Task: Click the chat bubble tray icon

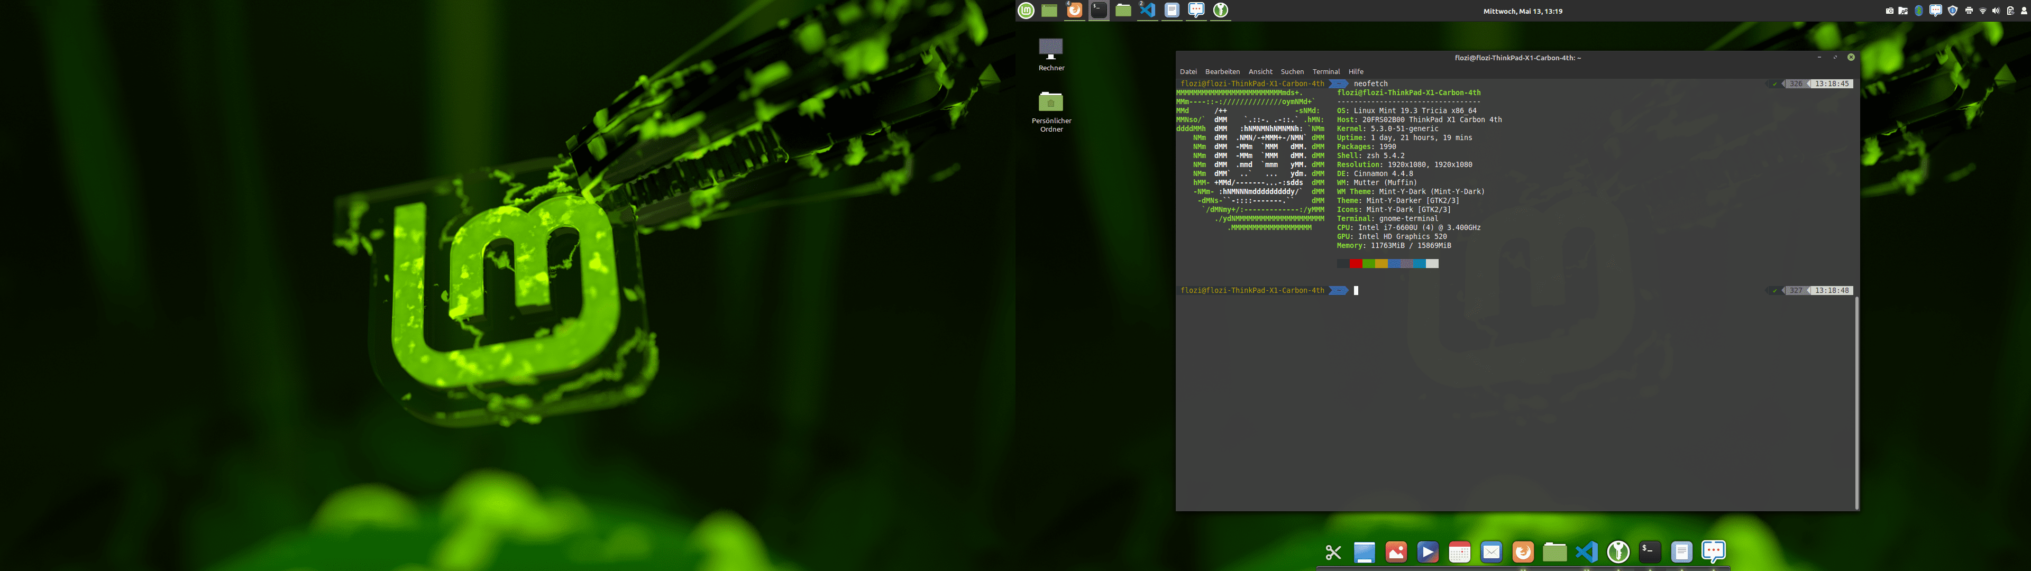Action: pos(1936,11)
